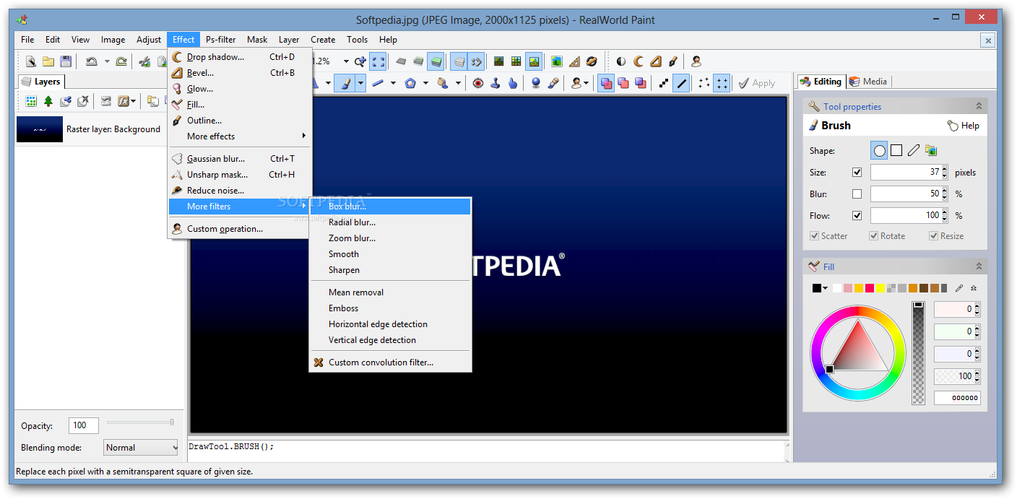Click the New image icon in toolbar
This screenshot has height=499, width=1017.
point(31,61)
